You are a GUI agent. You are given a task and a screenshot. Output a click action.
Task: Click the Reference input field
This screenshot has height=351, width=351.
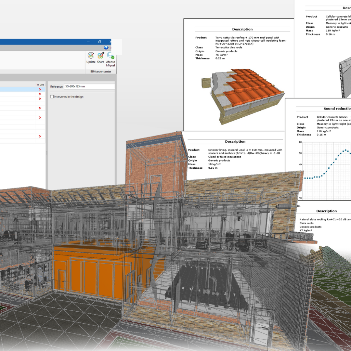click(89, 86)
